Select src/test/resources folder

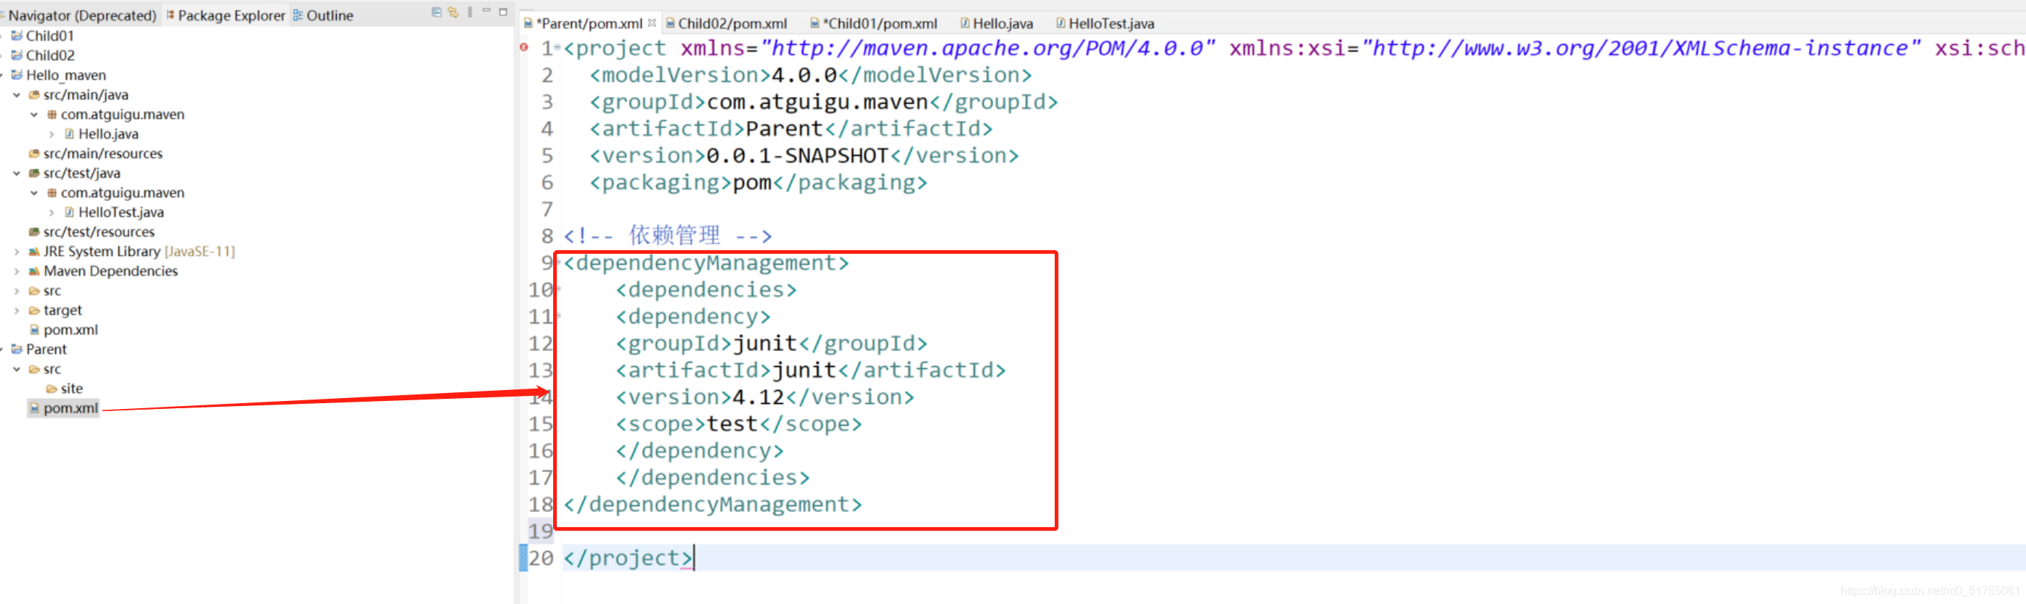click(99, 232)
